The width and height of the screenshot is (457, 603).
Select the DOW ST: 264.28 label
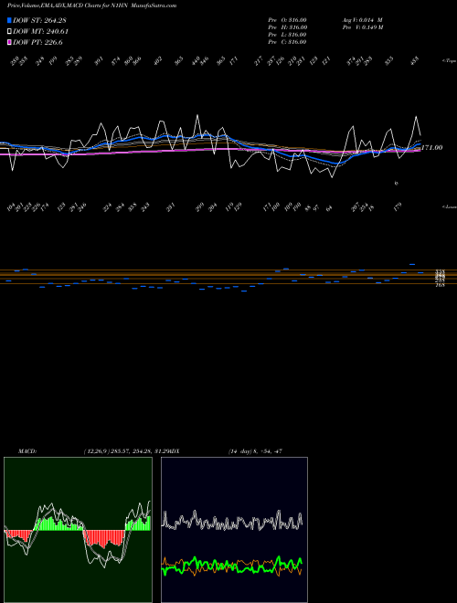(39, 20)
